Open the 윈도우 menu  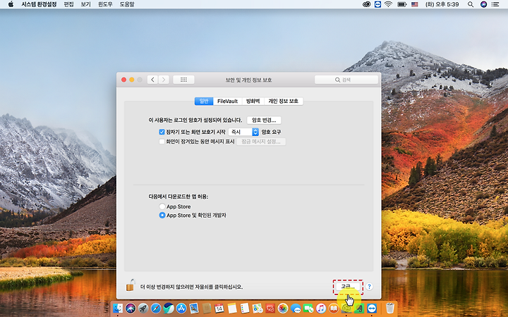point(105,4)
